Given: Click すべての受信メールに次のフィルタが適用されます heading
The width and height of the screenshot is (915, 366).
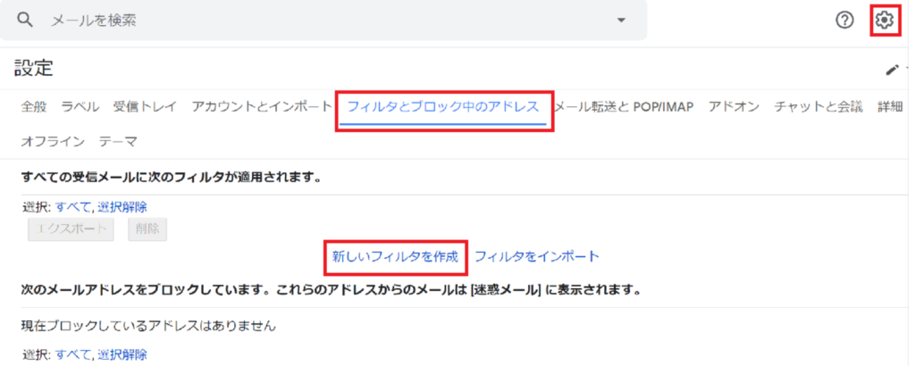Looking at the screenshot, I should pos(172,177).
